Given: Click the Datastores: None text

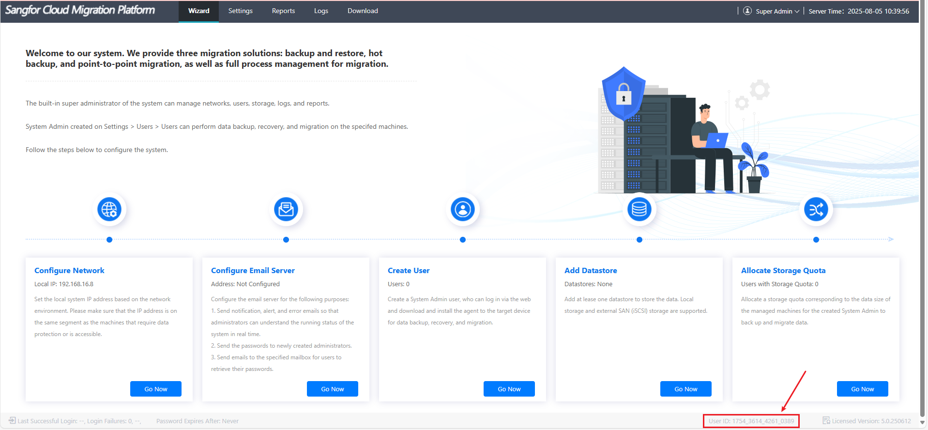Looking at the screenshot, I should click(588, 284).
